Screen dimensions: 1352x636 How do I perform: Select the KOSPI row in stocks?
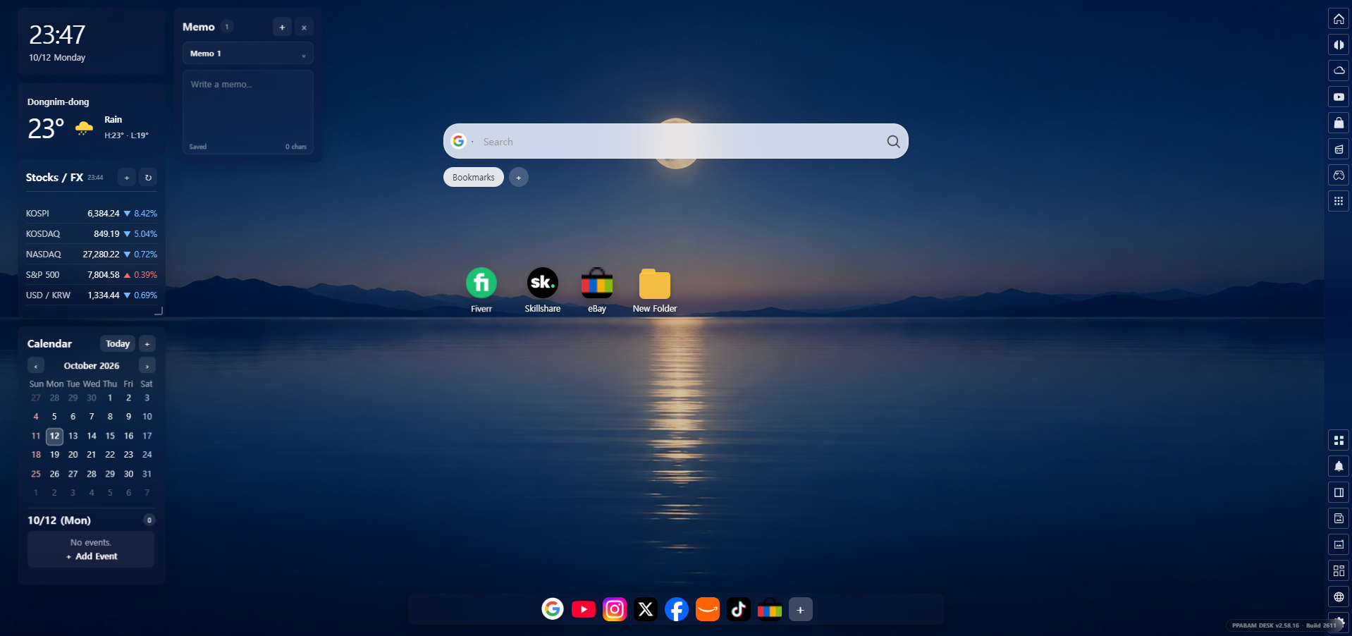(92, 213)
